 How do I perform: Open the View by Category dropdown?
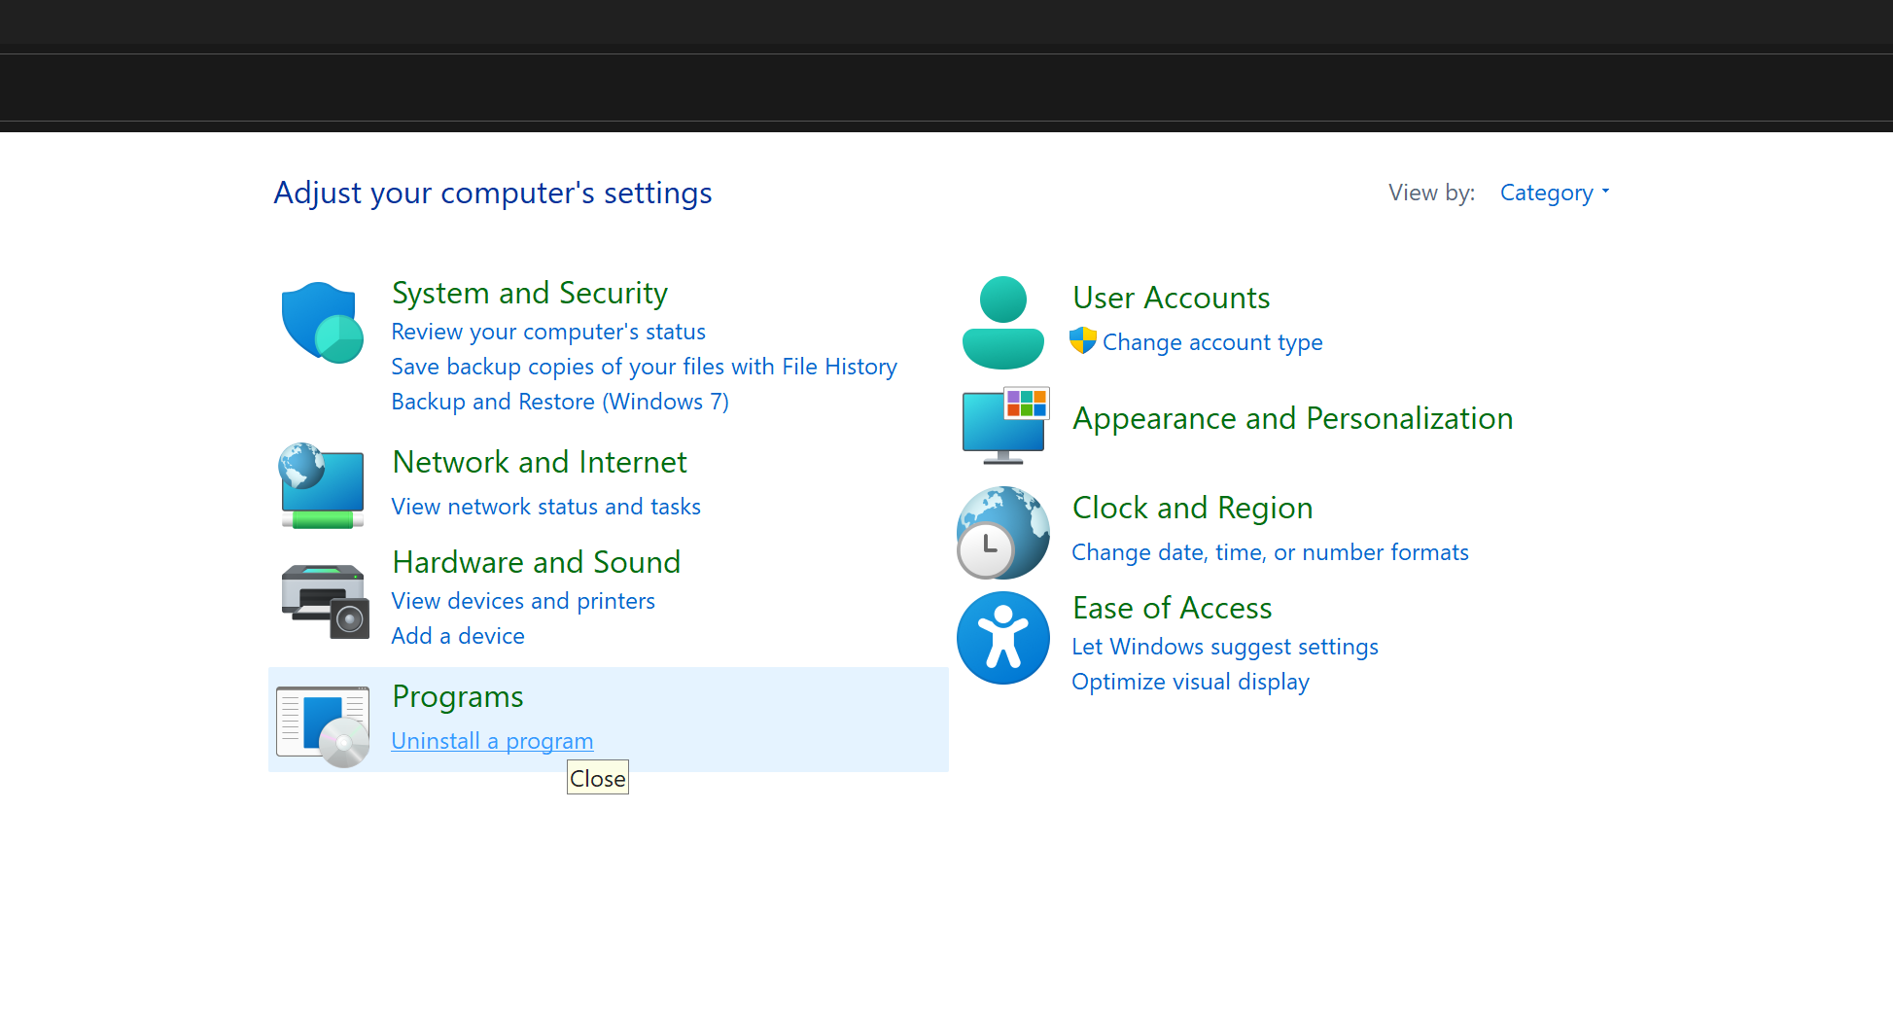point(1554,193)
